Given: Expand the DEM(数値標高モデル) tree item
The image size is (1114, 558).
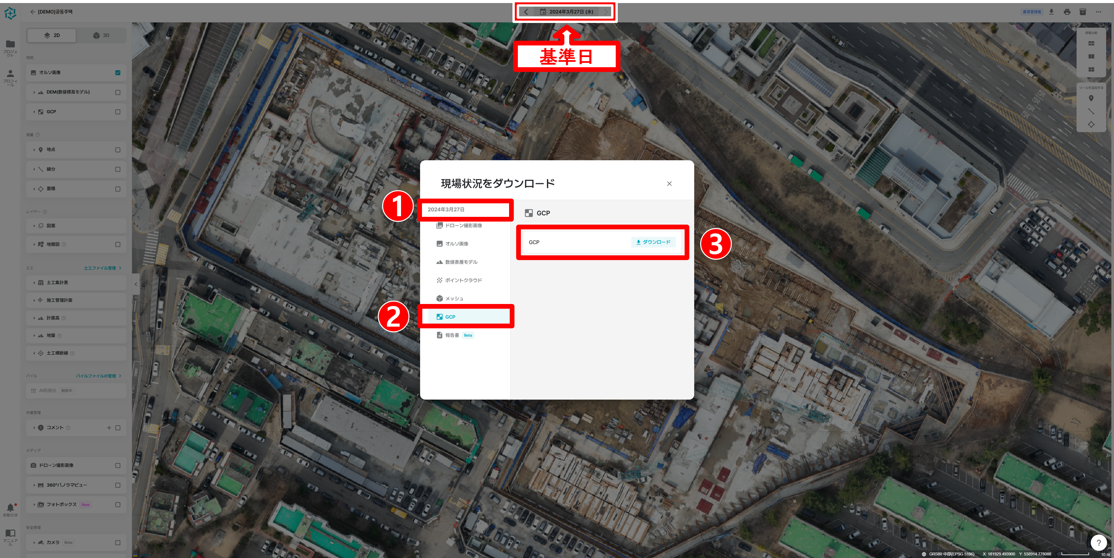Looking at the screenshot, I should pyautogui.click(x=34, y=92).
